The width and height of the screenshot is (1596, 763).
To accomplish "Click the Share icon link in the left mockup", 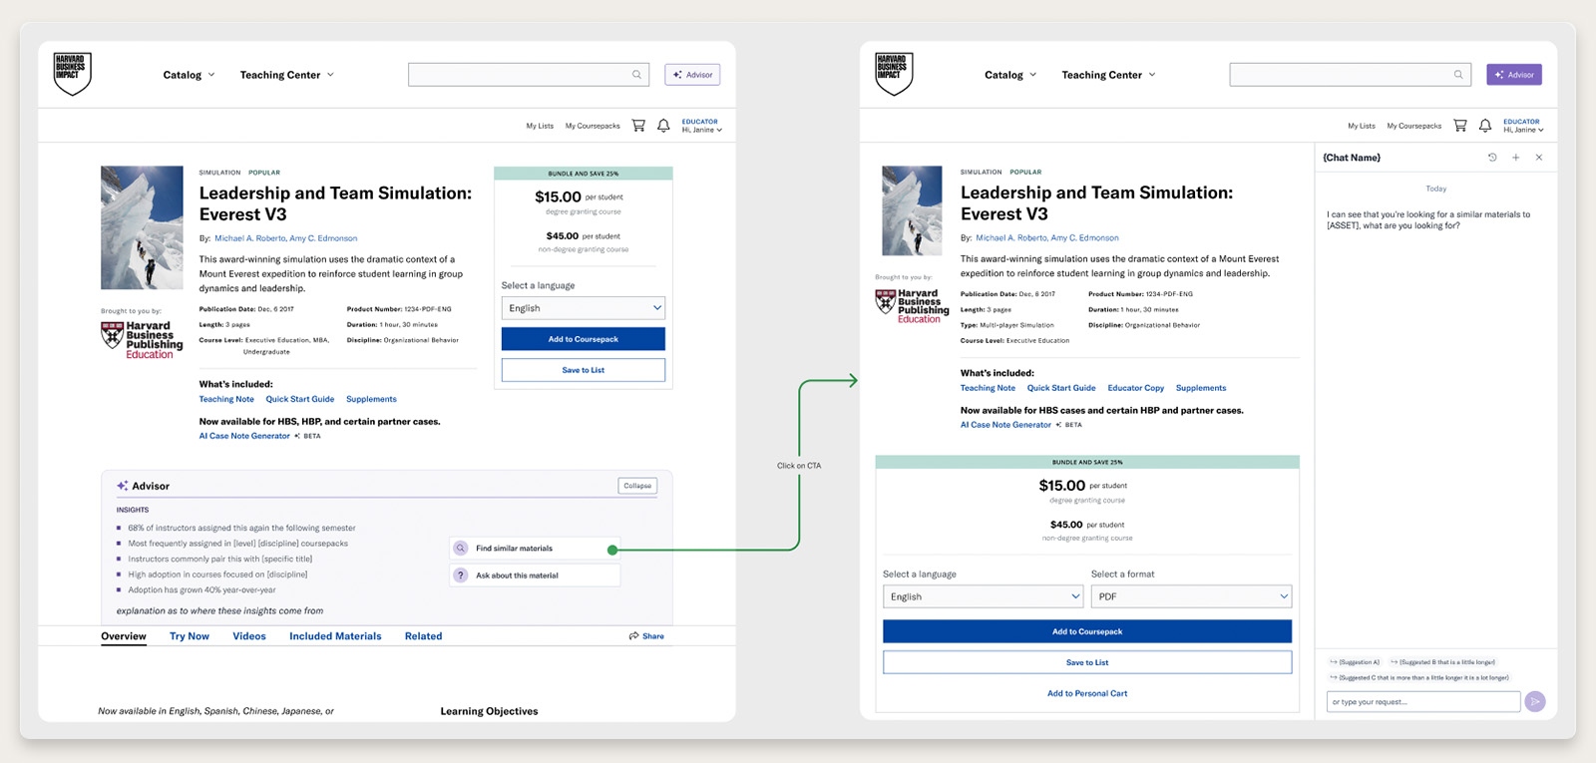I will click(x=646, y=636).
